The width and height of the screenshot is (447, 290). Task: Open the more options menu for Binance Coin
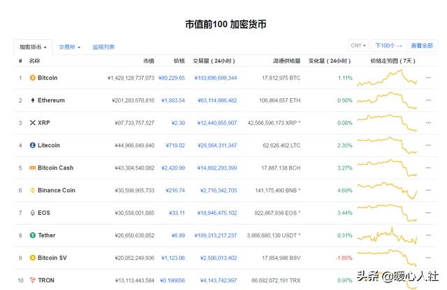coord(428,190)
